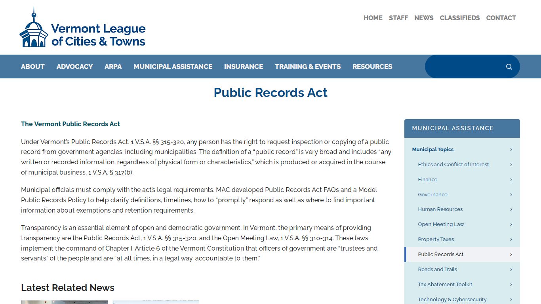Click the search magnifier icon
541x304 pixels.
click(509, 66)
